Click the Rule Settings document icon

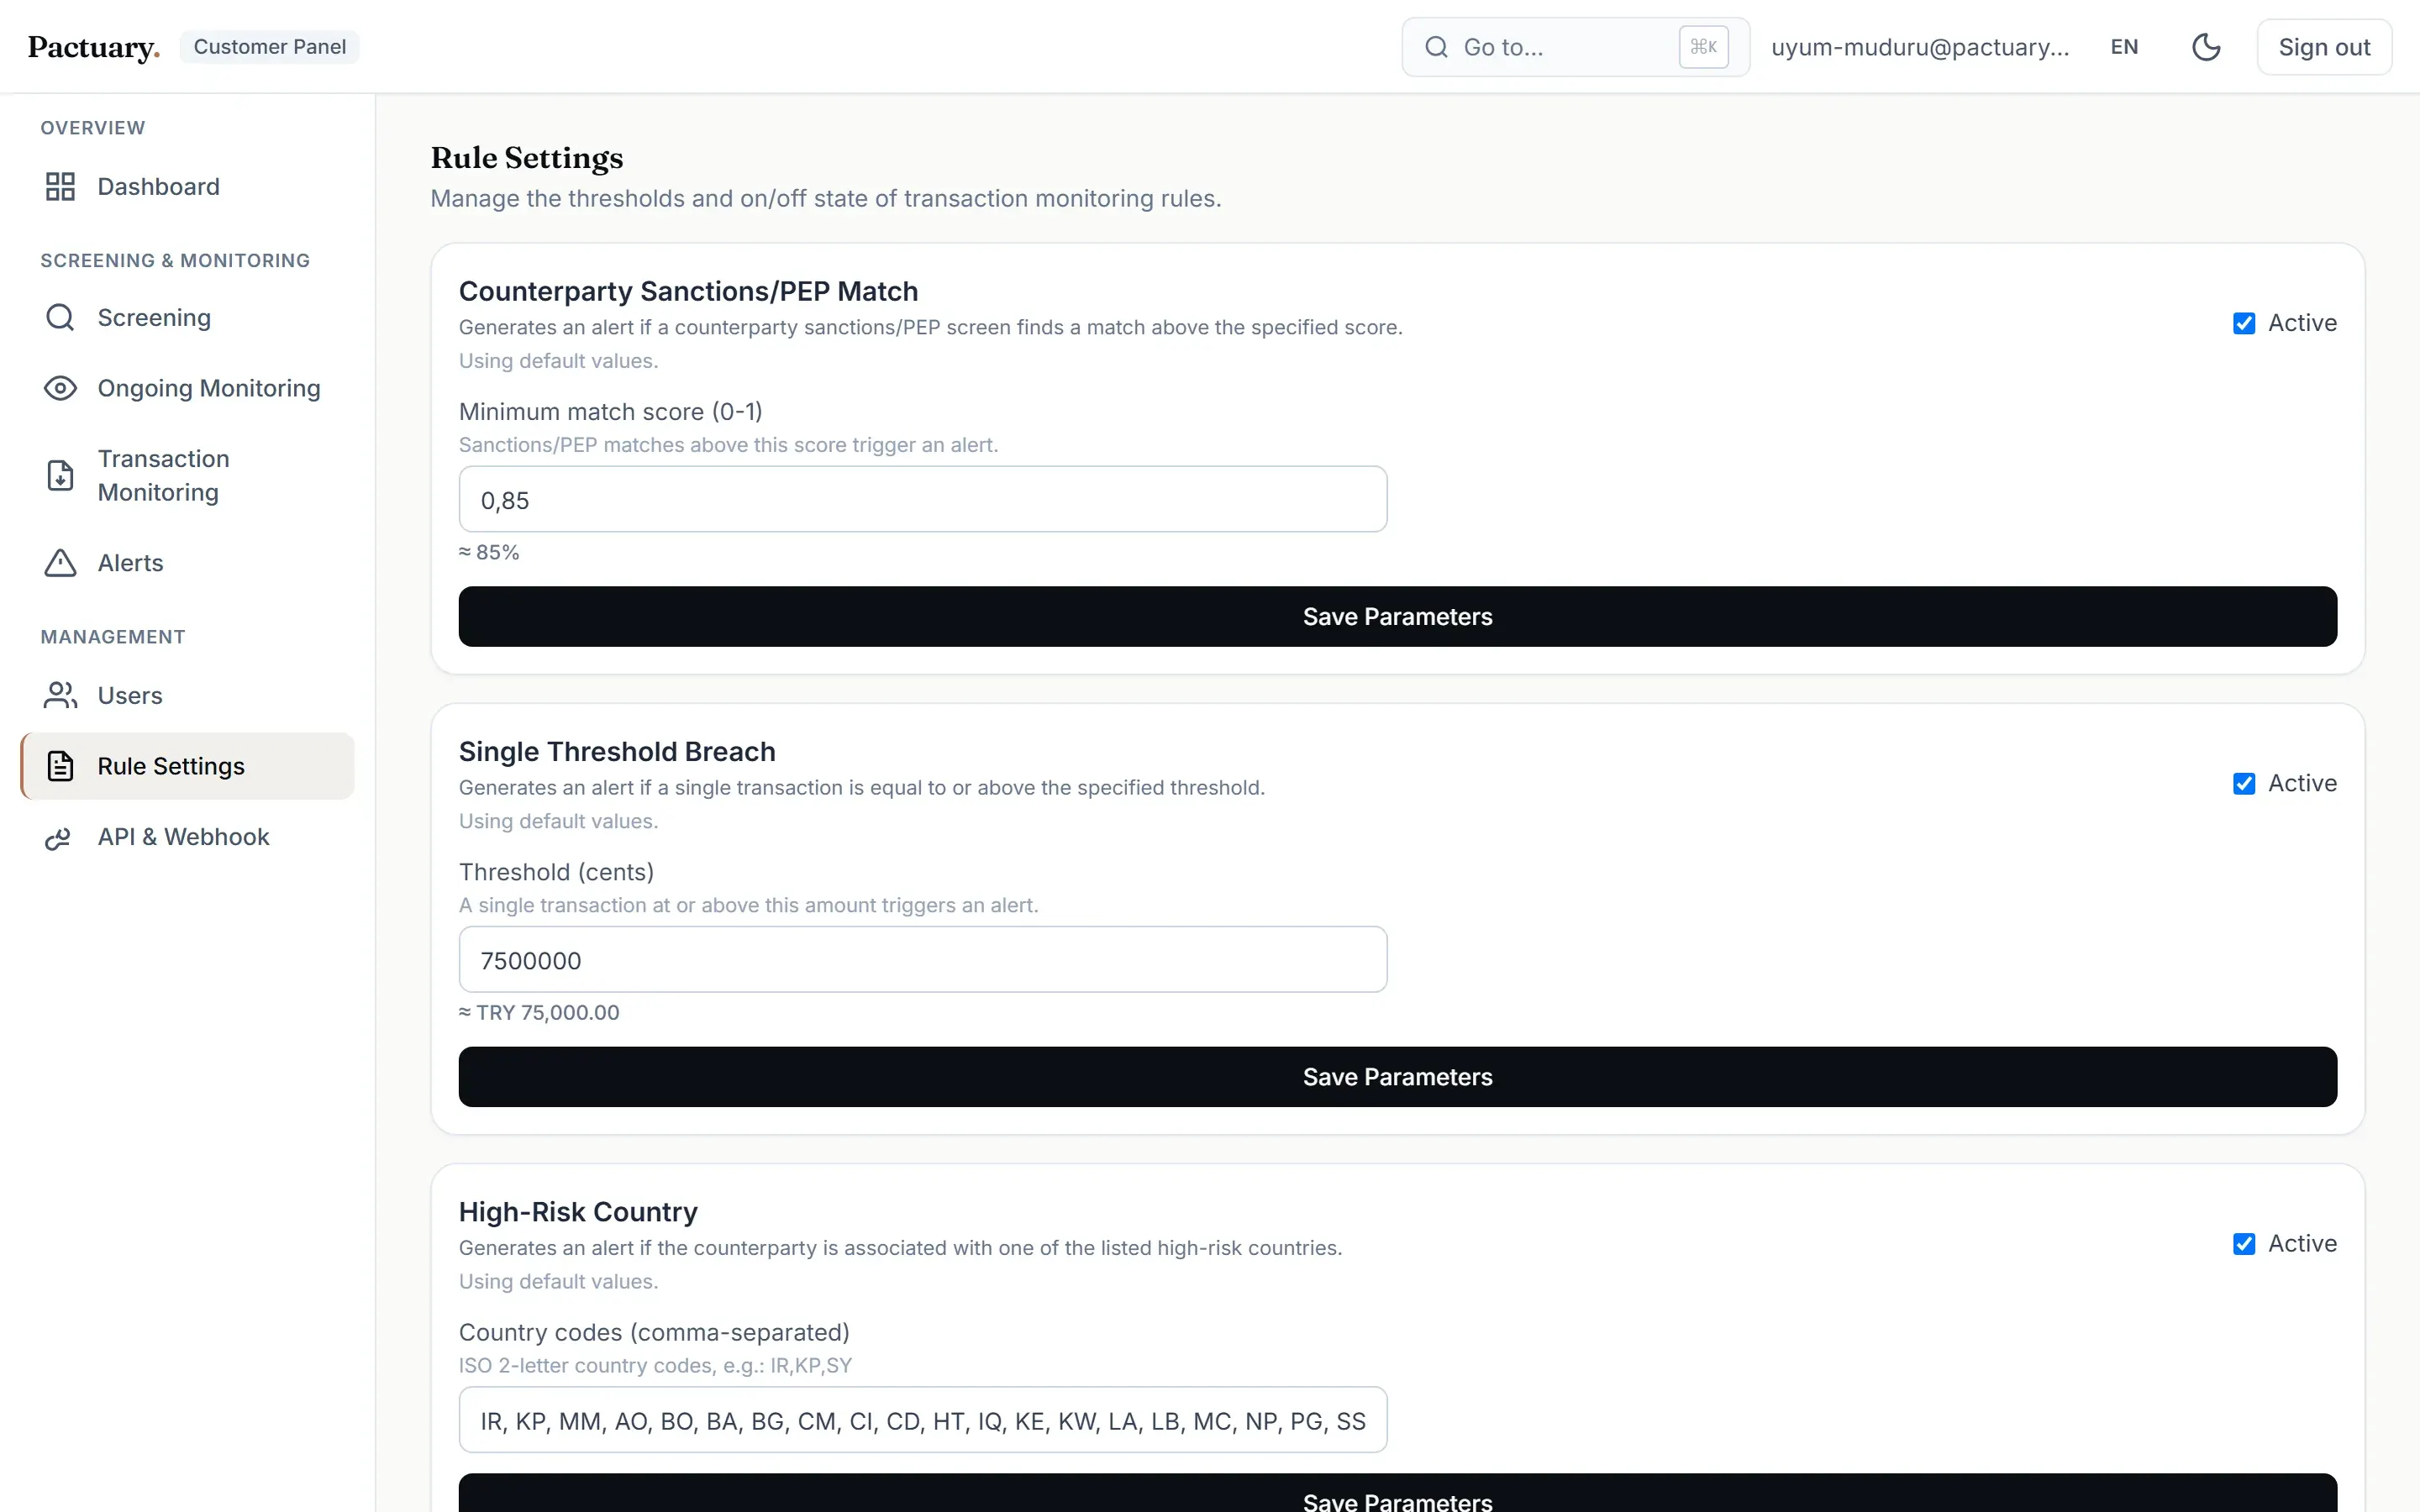[x=60, y=766]
